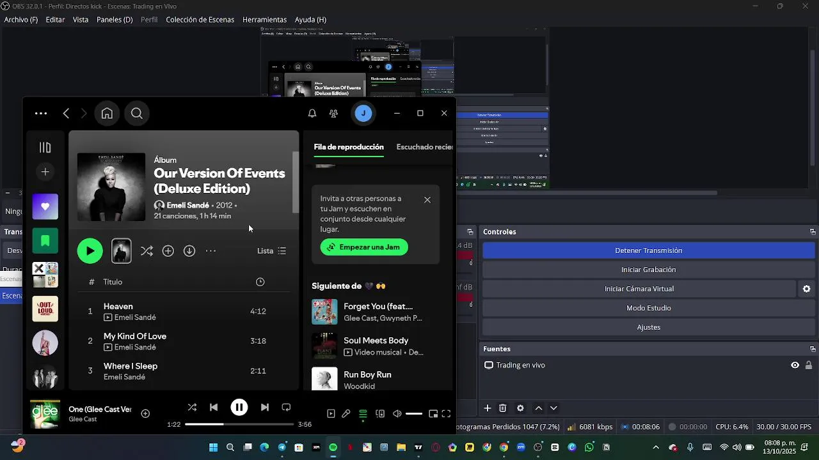Open Editar menu in OBS
Screen dimensions: 819x460
click(55, 20)
